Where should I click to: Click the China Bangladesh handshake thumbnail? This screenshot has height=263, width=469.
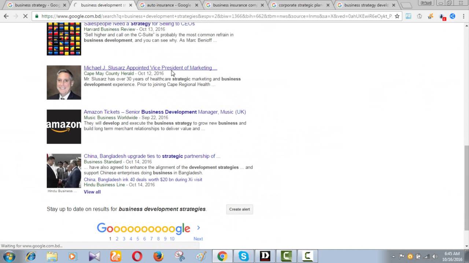pyautogui.click(x=64, y=171)
